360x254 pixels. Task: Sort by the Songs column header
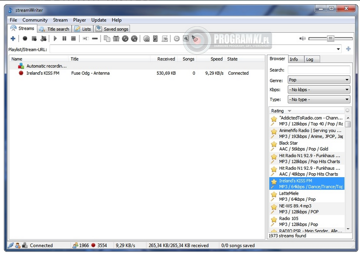187,59
